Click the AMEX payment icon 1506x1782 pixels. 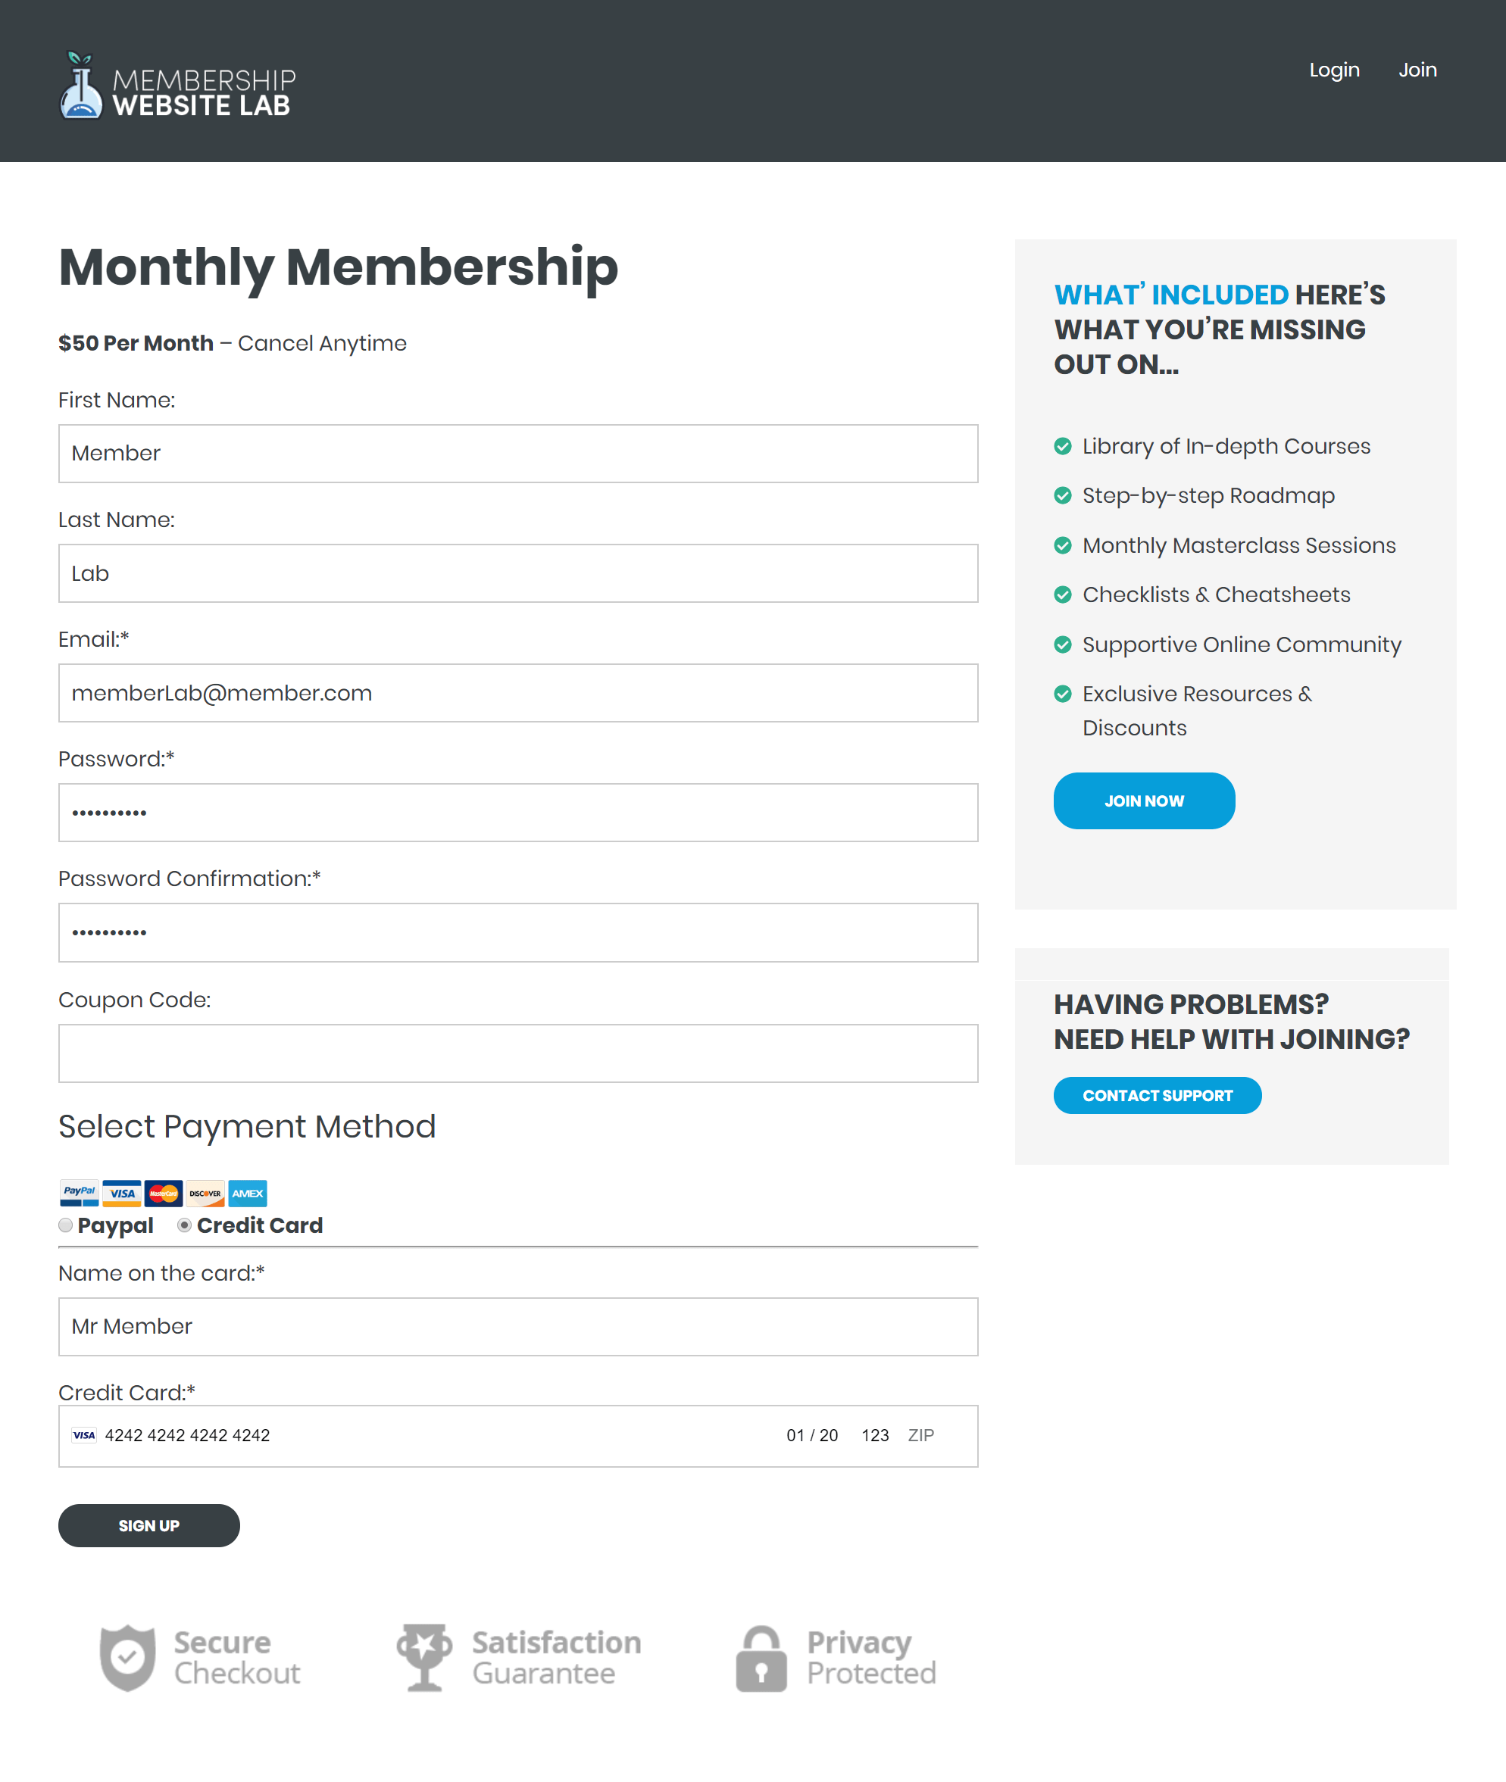point(247,1193)
